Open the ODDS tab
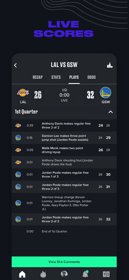Screen dimensions: 129x280 point(92,77)
